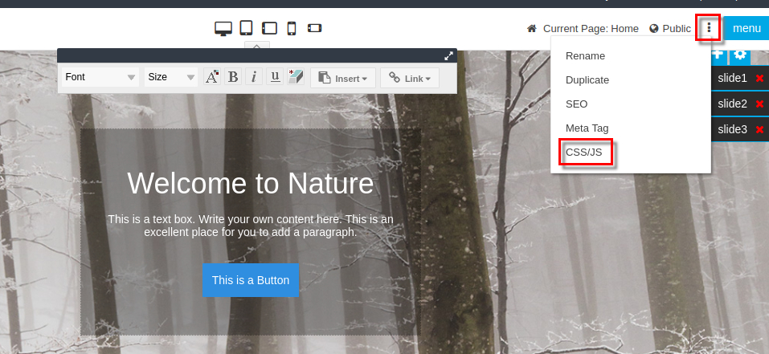Switch to portrait mobile phone preview

point(292,29)
